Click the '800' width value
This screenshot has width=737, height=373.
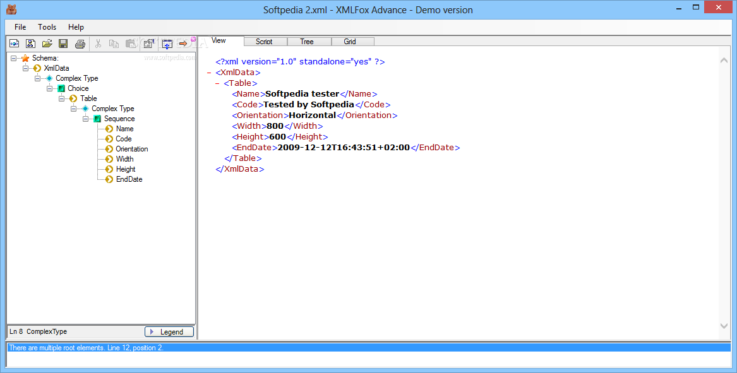pyautogui.click(x=275, y=126)
